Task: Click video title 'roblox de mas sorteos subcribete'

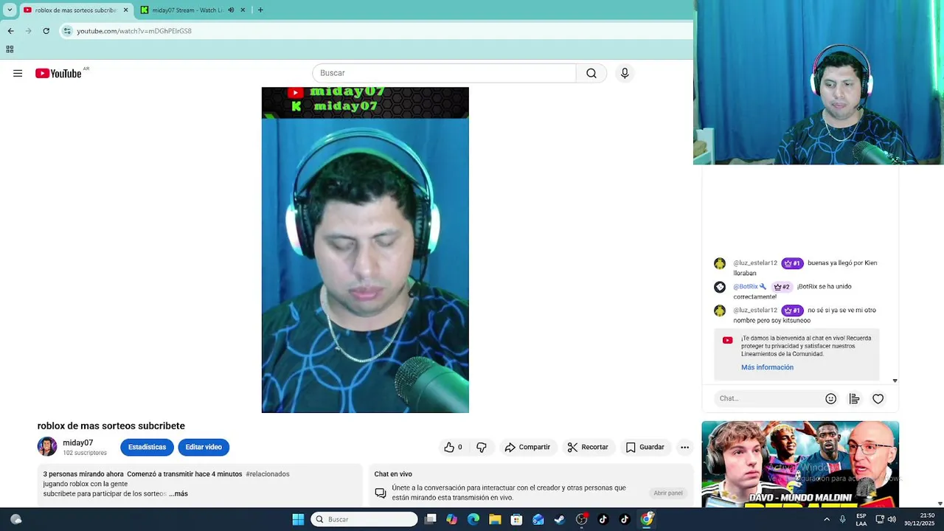Action: (111, 426)
